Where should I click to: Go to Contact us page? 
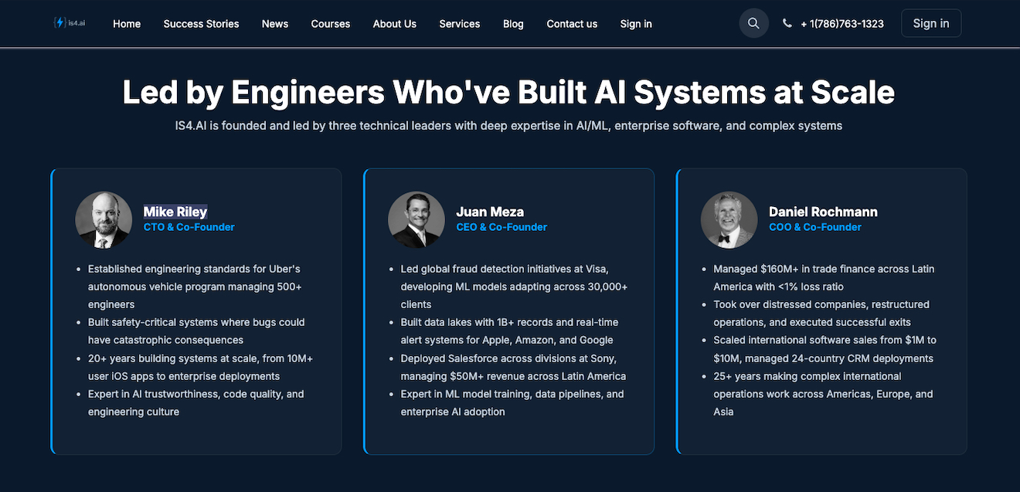point(572,24)
